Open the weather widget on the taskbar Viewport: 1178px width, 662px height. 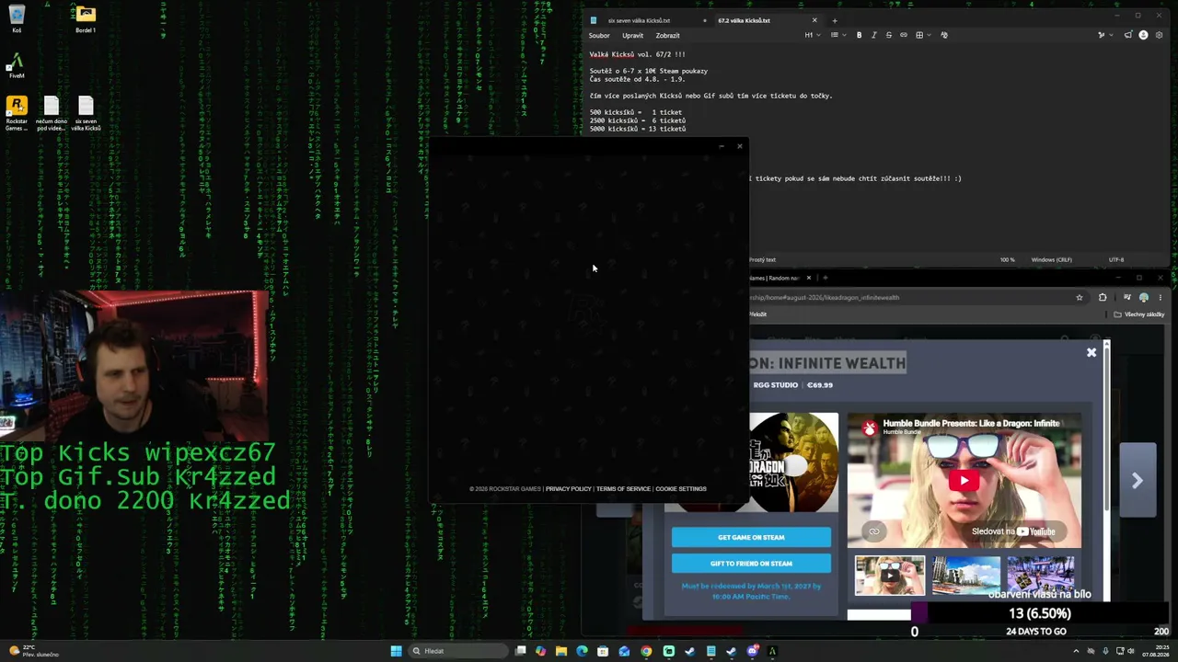click(x=34, y=651)
